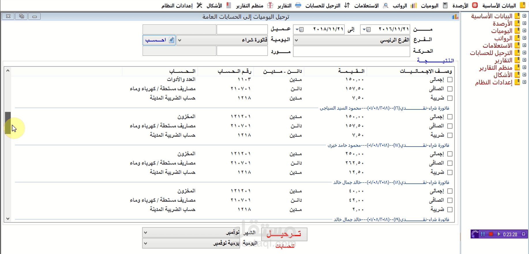Open the يومية نوفمبر journal dropdown
The width and height of the screenshot is (529, 254).
click(x=145, y=243)
